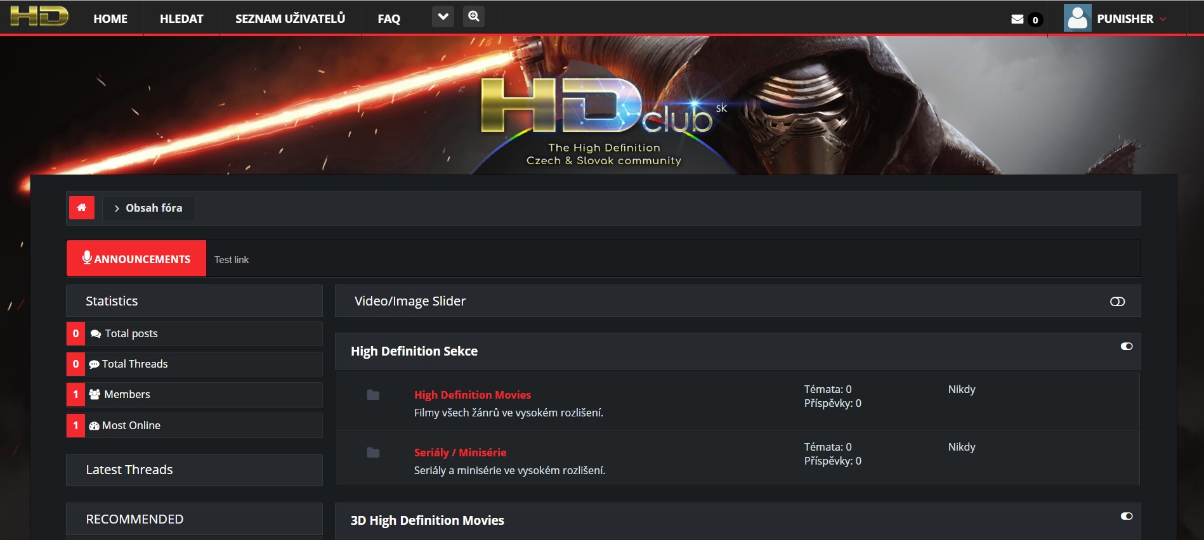Click the Members count badge

[75, 394]
